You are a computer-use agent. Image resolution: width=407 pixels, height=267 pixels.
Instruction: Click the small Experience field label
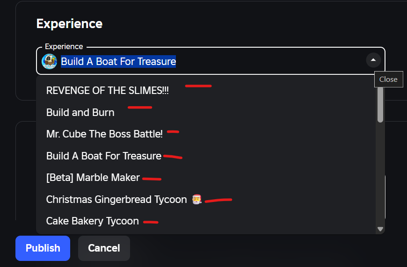point(64,47)
